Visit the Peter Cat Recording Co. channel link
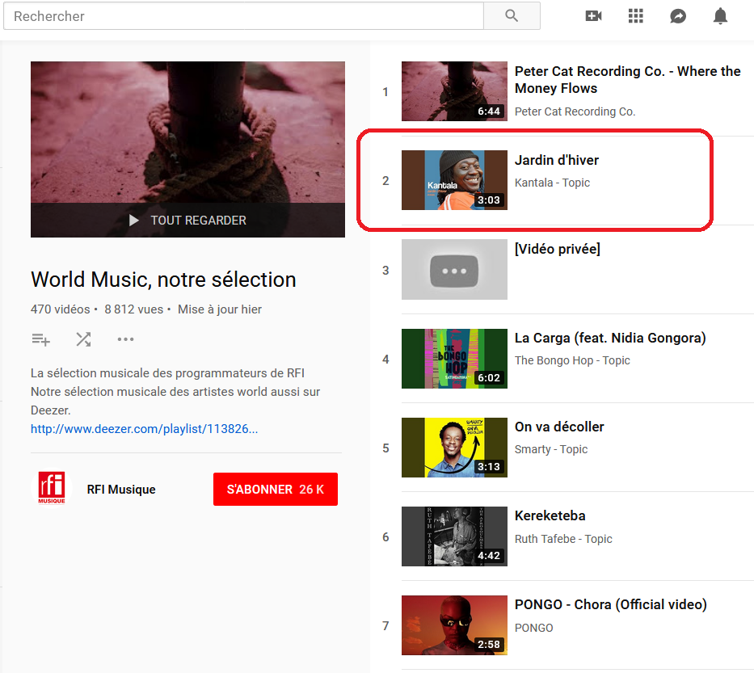The height and width of the screenshot is (673, 754). click(x=575, y=111)
